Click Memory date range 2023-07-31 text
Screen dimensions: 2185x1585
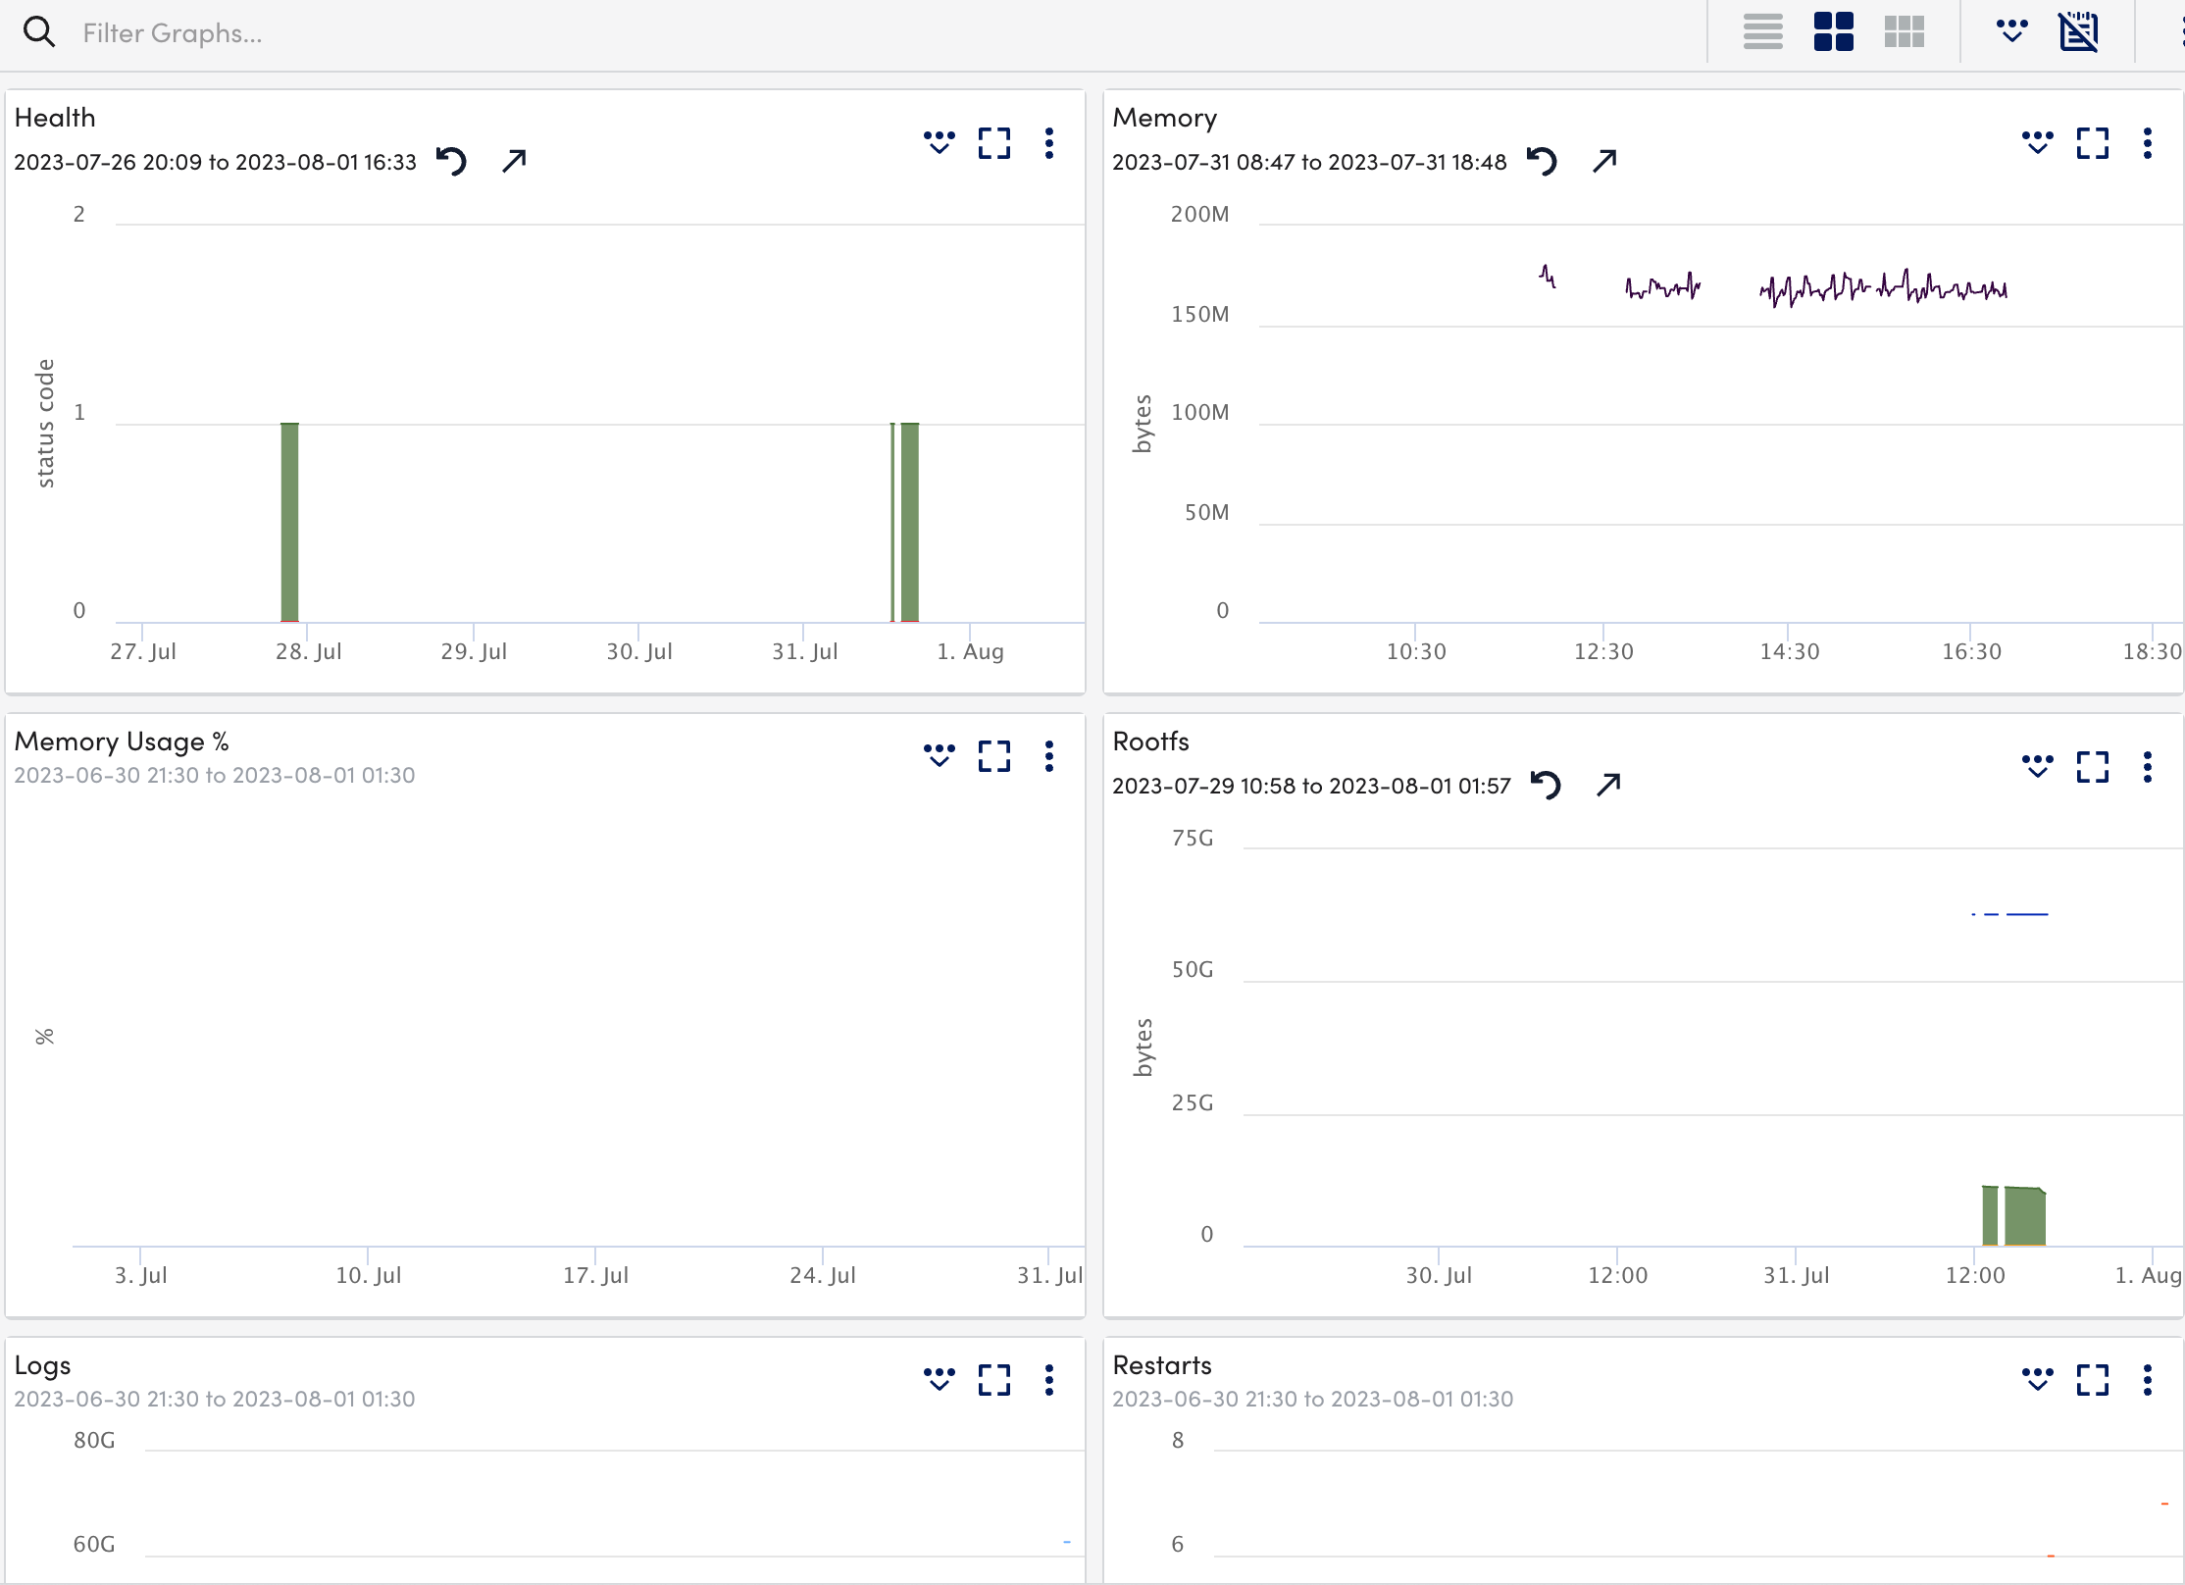(1309, 162)
